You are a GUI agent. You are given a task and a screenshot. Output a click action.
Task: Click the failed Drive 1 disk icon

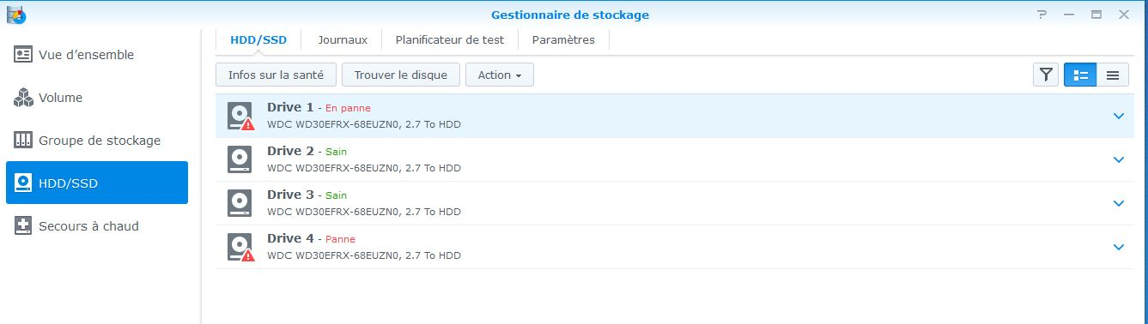pyautogui.click(x=240, y=116)
